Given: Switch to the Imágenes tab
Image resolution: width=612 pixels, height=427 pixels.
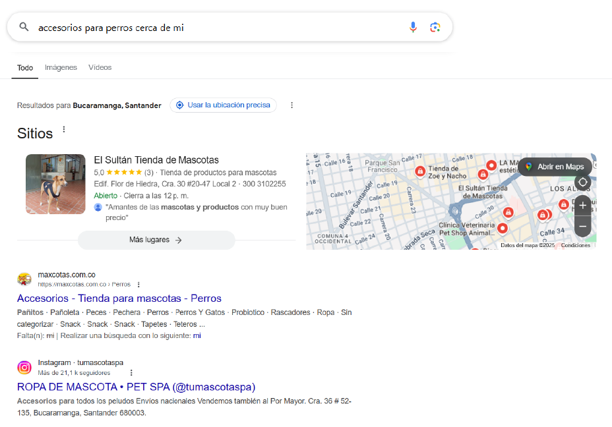Looking at the screenshot, I should coord(61,67).
